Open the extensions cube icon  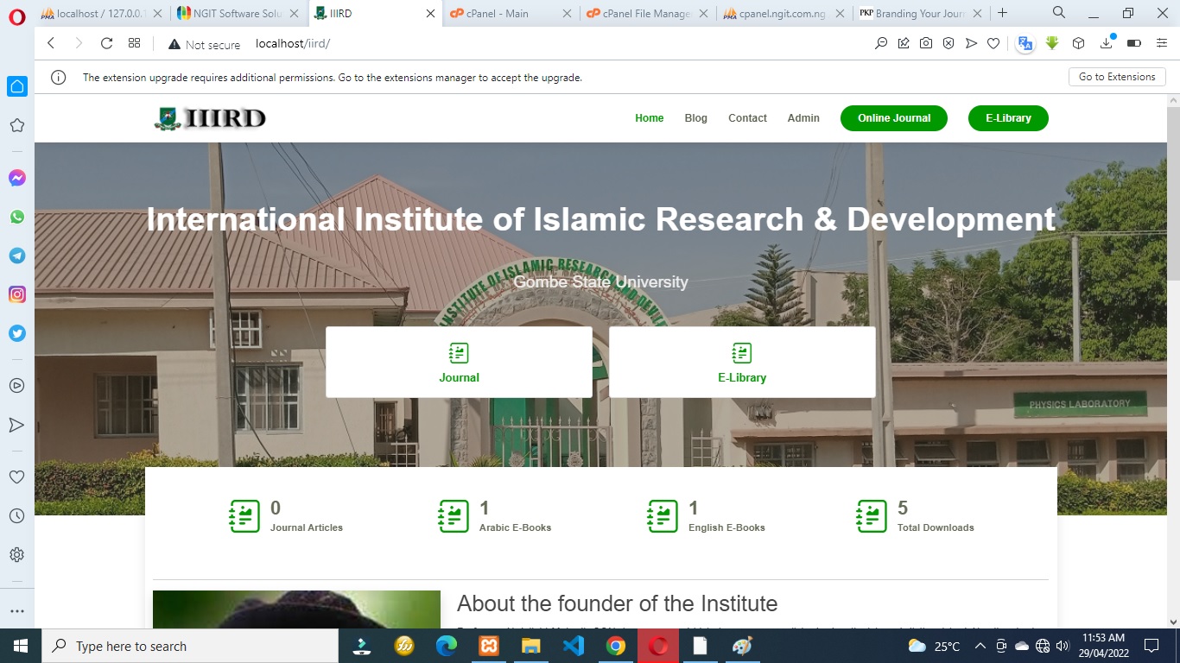(x=1079, y=43)
